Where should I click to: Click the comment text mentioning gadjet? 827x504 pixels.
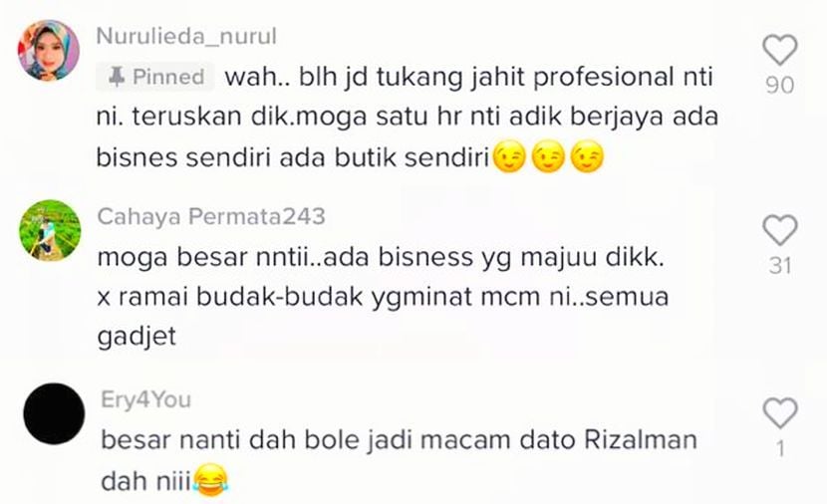coord(383,296)
